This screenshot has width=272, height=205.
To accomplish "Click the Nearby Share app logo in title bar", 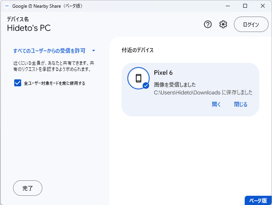I will click(7, 6).
